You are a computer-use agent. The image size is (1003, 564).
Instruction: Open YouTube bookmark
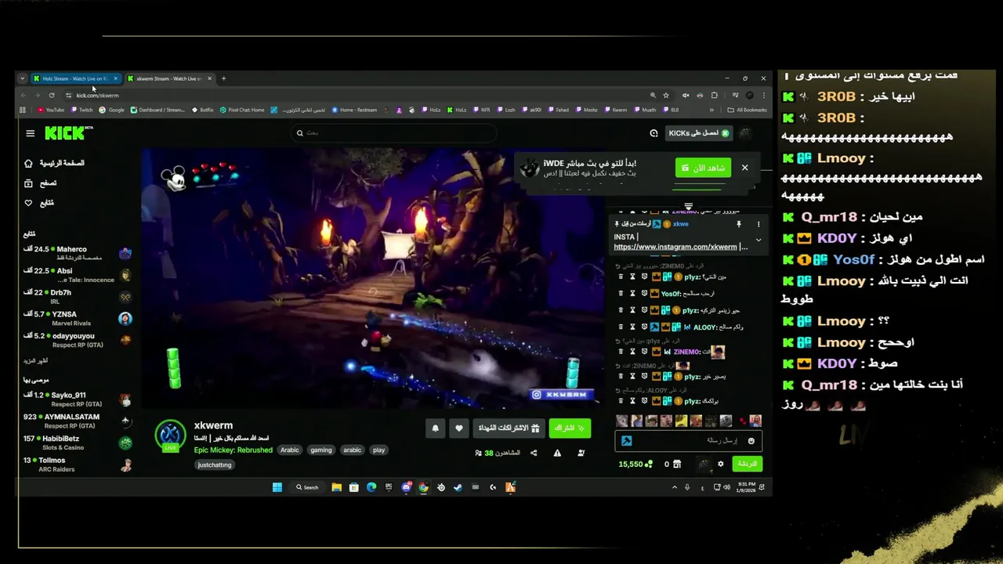pos(51,110)
